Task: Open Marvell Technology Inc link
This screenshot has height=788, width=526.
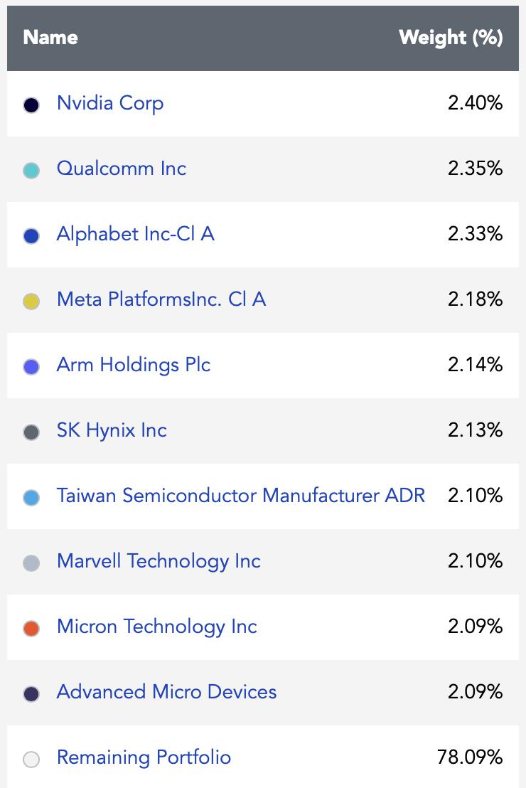Action: [159, 561]
